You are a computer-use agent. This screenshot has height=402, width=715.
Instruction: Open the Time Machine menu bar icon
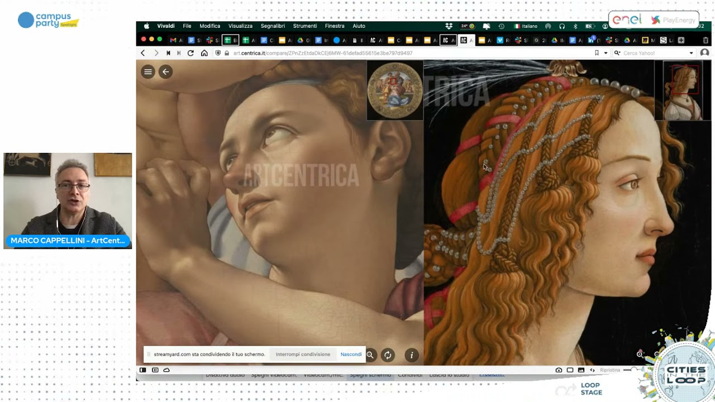point(501,26)
